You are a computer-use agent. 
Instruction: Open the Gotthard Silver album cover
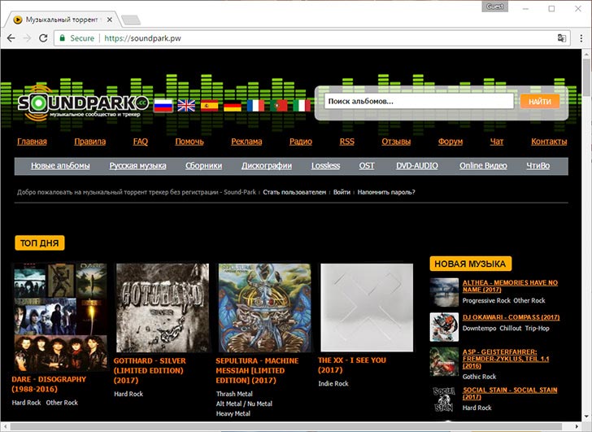(163, 308)
